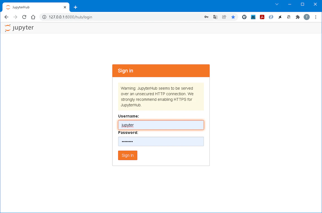Select the JupyterHub browser tab
The width and height of the screenshot is (322, 213).
36,7
